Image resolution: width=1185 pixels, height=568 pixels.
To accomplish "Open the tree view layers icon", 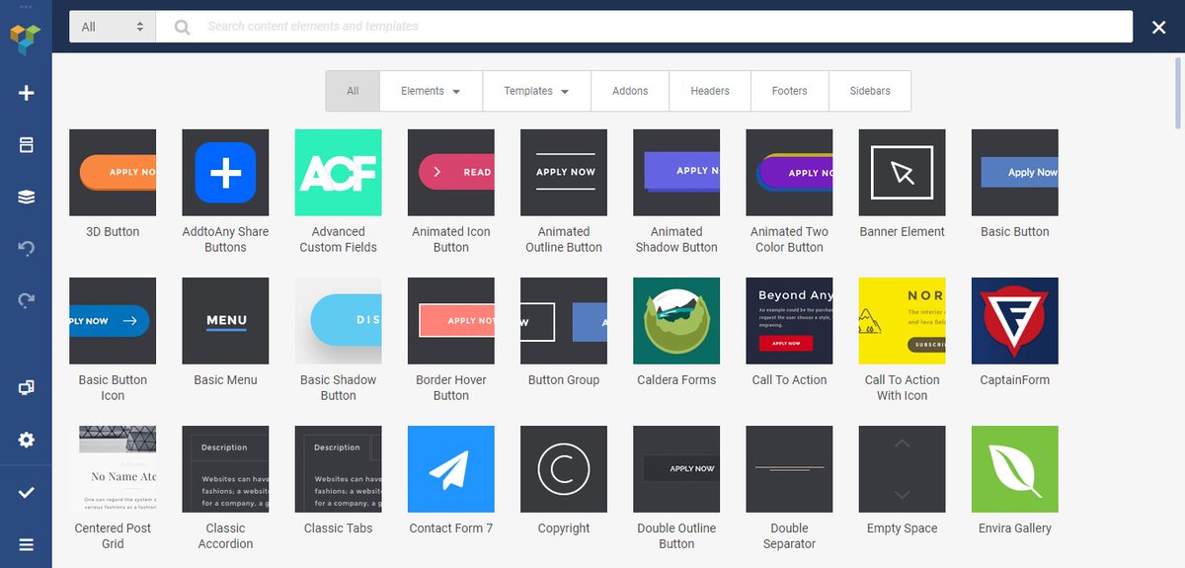I will (27, 198).
